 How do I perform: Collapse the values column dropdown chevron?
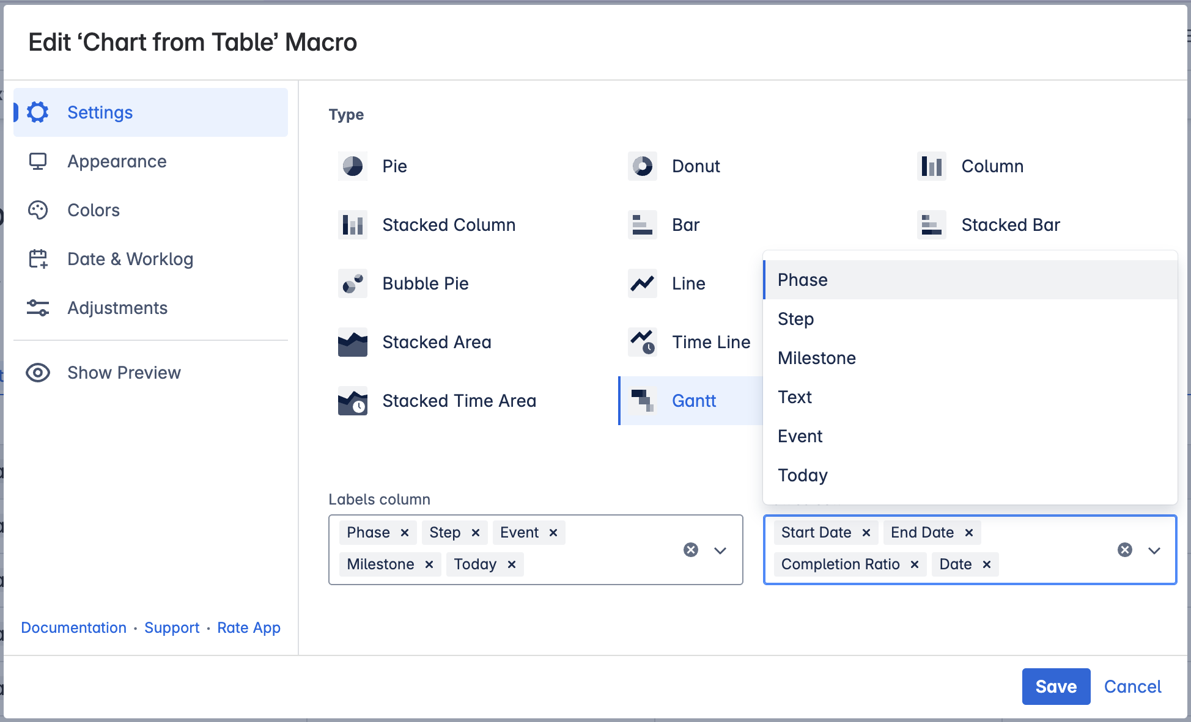(1154, 550)
